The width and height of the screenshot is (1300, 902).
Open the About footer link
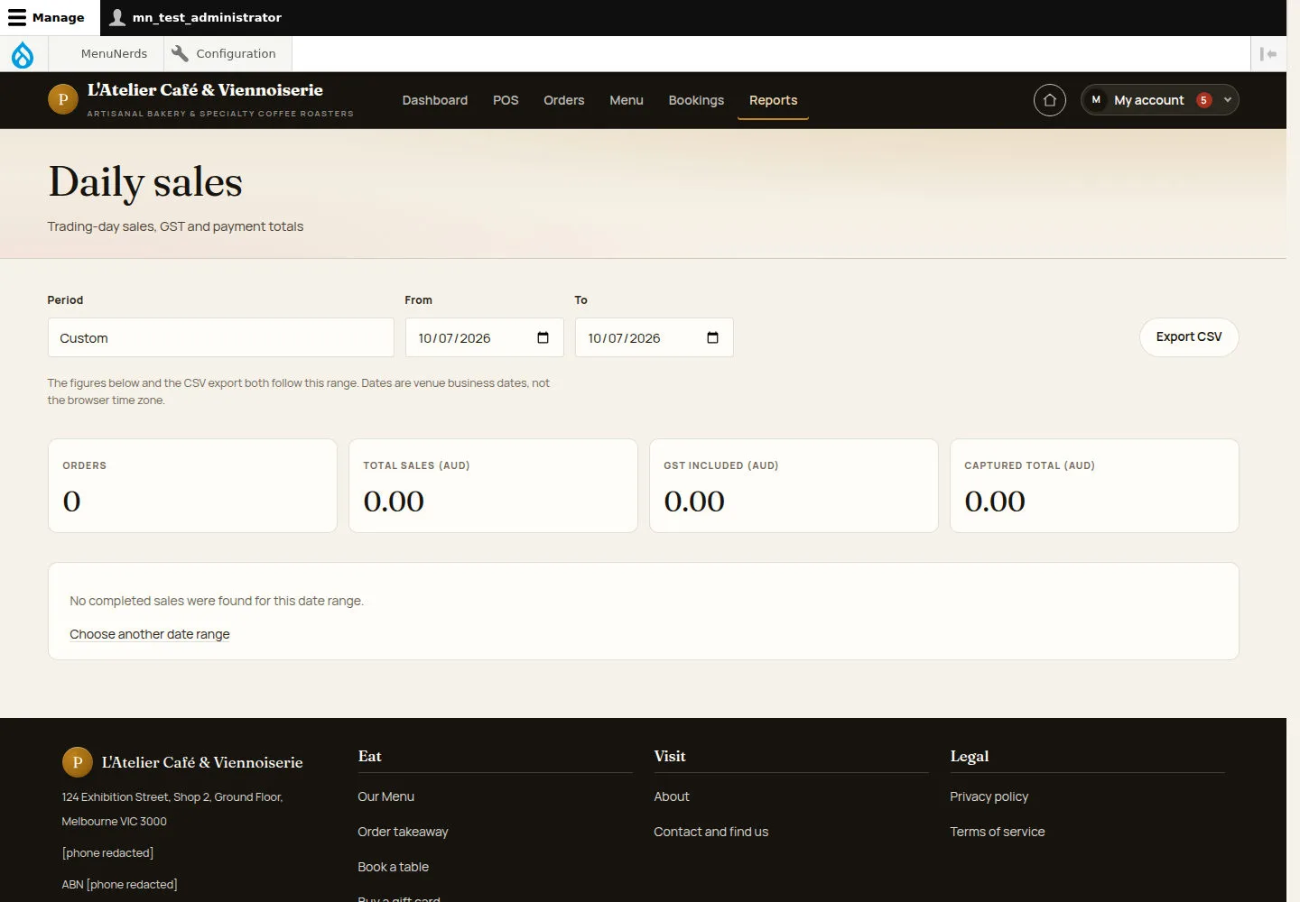point(672,796)
